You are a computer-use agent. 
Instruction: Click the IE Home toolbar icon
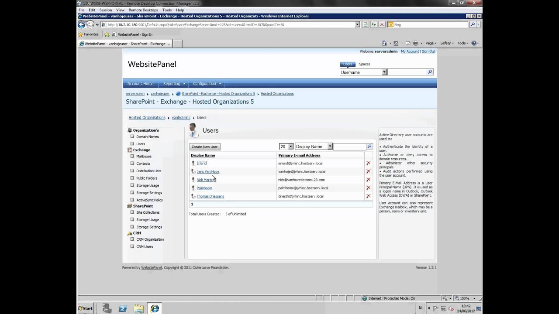(x=384, y=43)
